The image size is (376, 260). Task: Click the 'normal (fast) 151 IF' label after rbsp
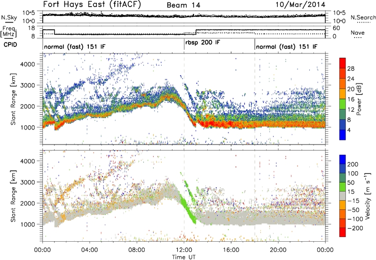pyautogui.click(x=287, y=46)
